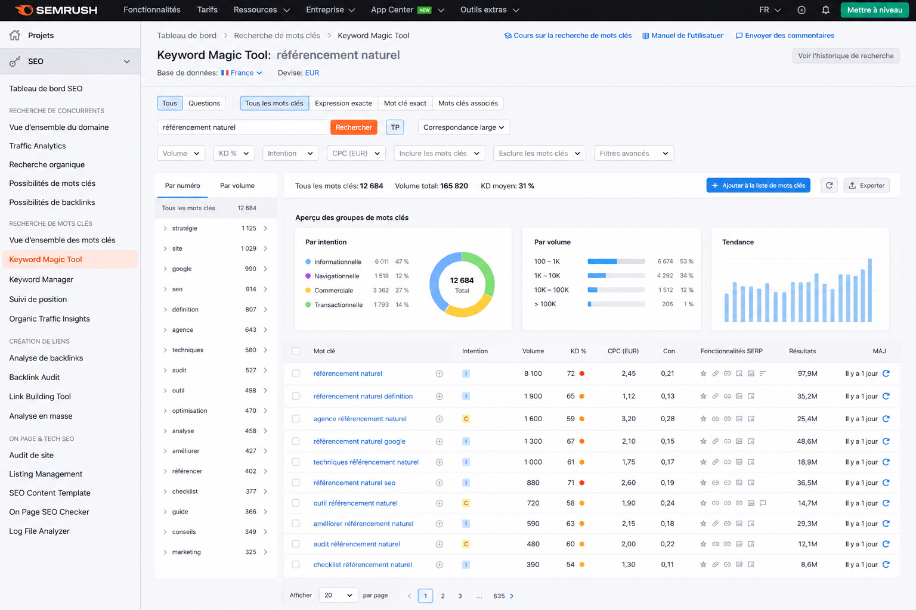This screenshot has height=610, width=916.
Task: Select the Mots clés associés tab
Action: 468,103
